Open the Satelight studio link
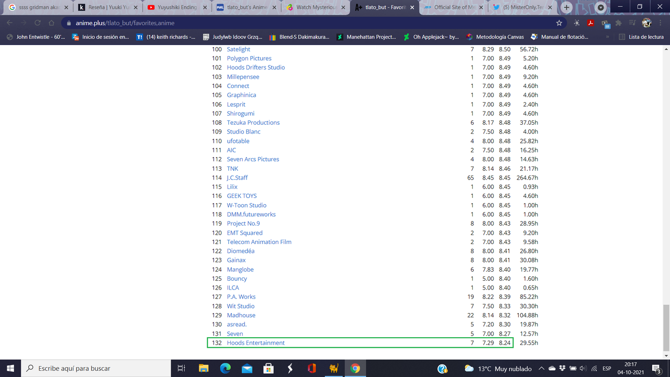 [239, 49]
